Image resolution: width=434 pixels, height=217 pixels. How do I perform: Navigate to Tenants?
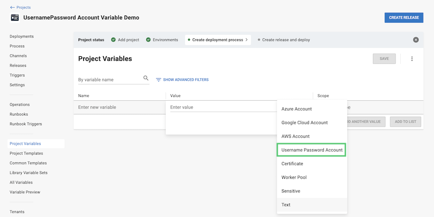(17, 212)
